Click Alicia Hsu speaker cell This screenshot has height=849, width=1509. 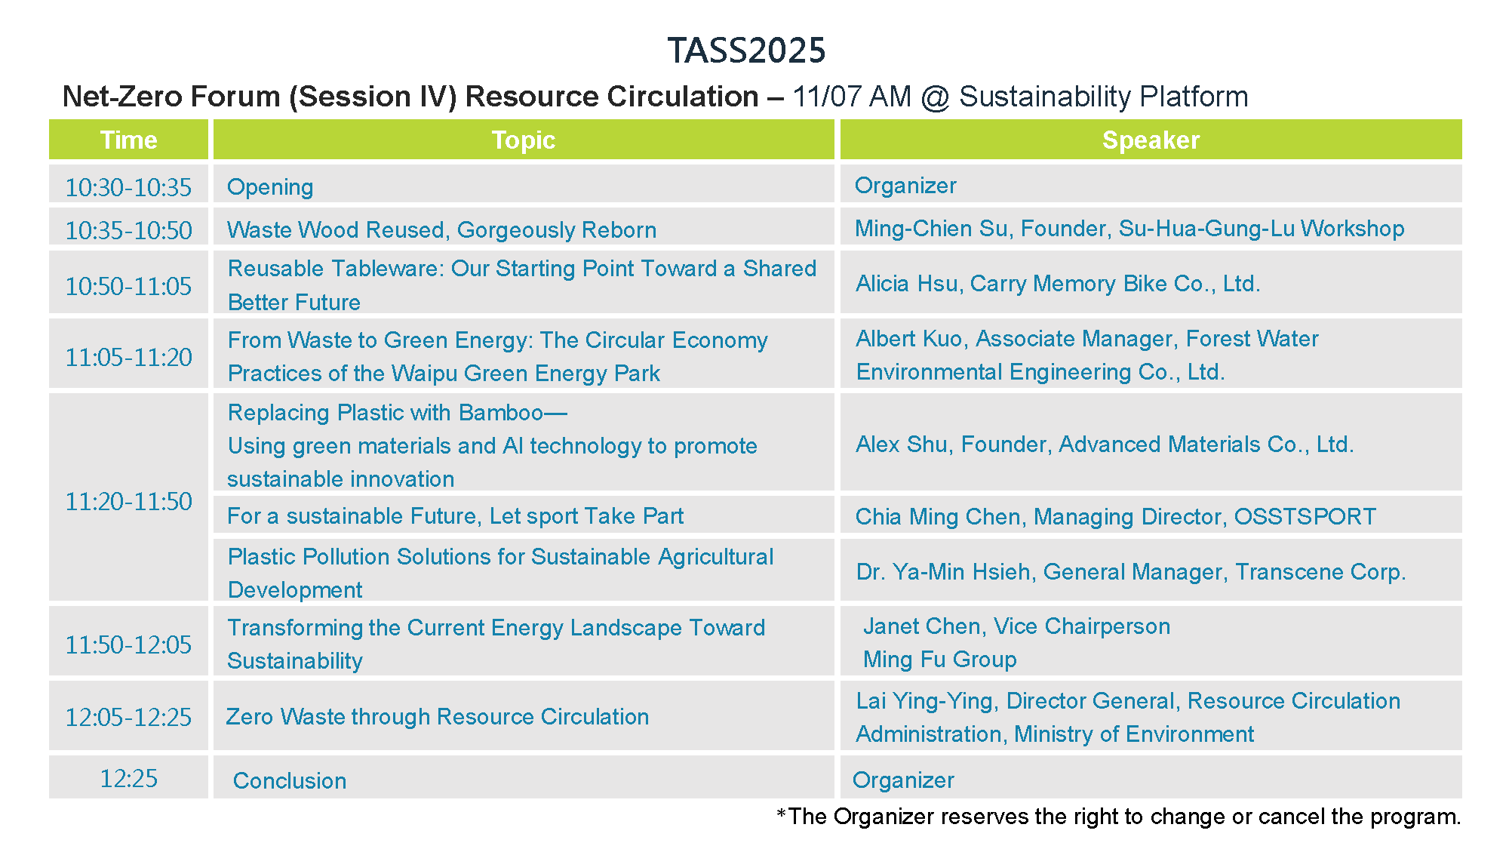[x=1057, y=284]
